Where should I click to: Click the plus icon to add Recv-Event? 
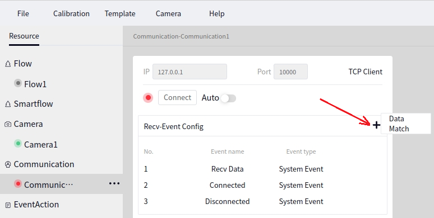(376, 125)
